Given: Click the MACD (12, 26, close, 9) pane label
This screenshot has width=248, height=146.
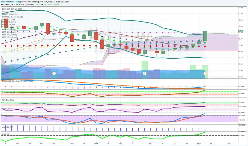Looking at the screenshot, I should [x=17, y=81].
